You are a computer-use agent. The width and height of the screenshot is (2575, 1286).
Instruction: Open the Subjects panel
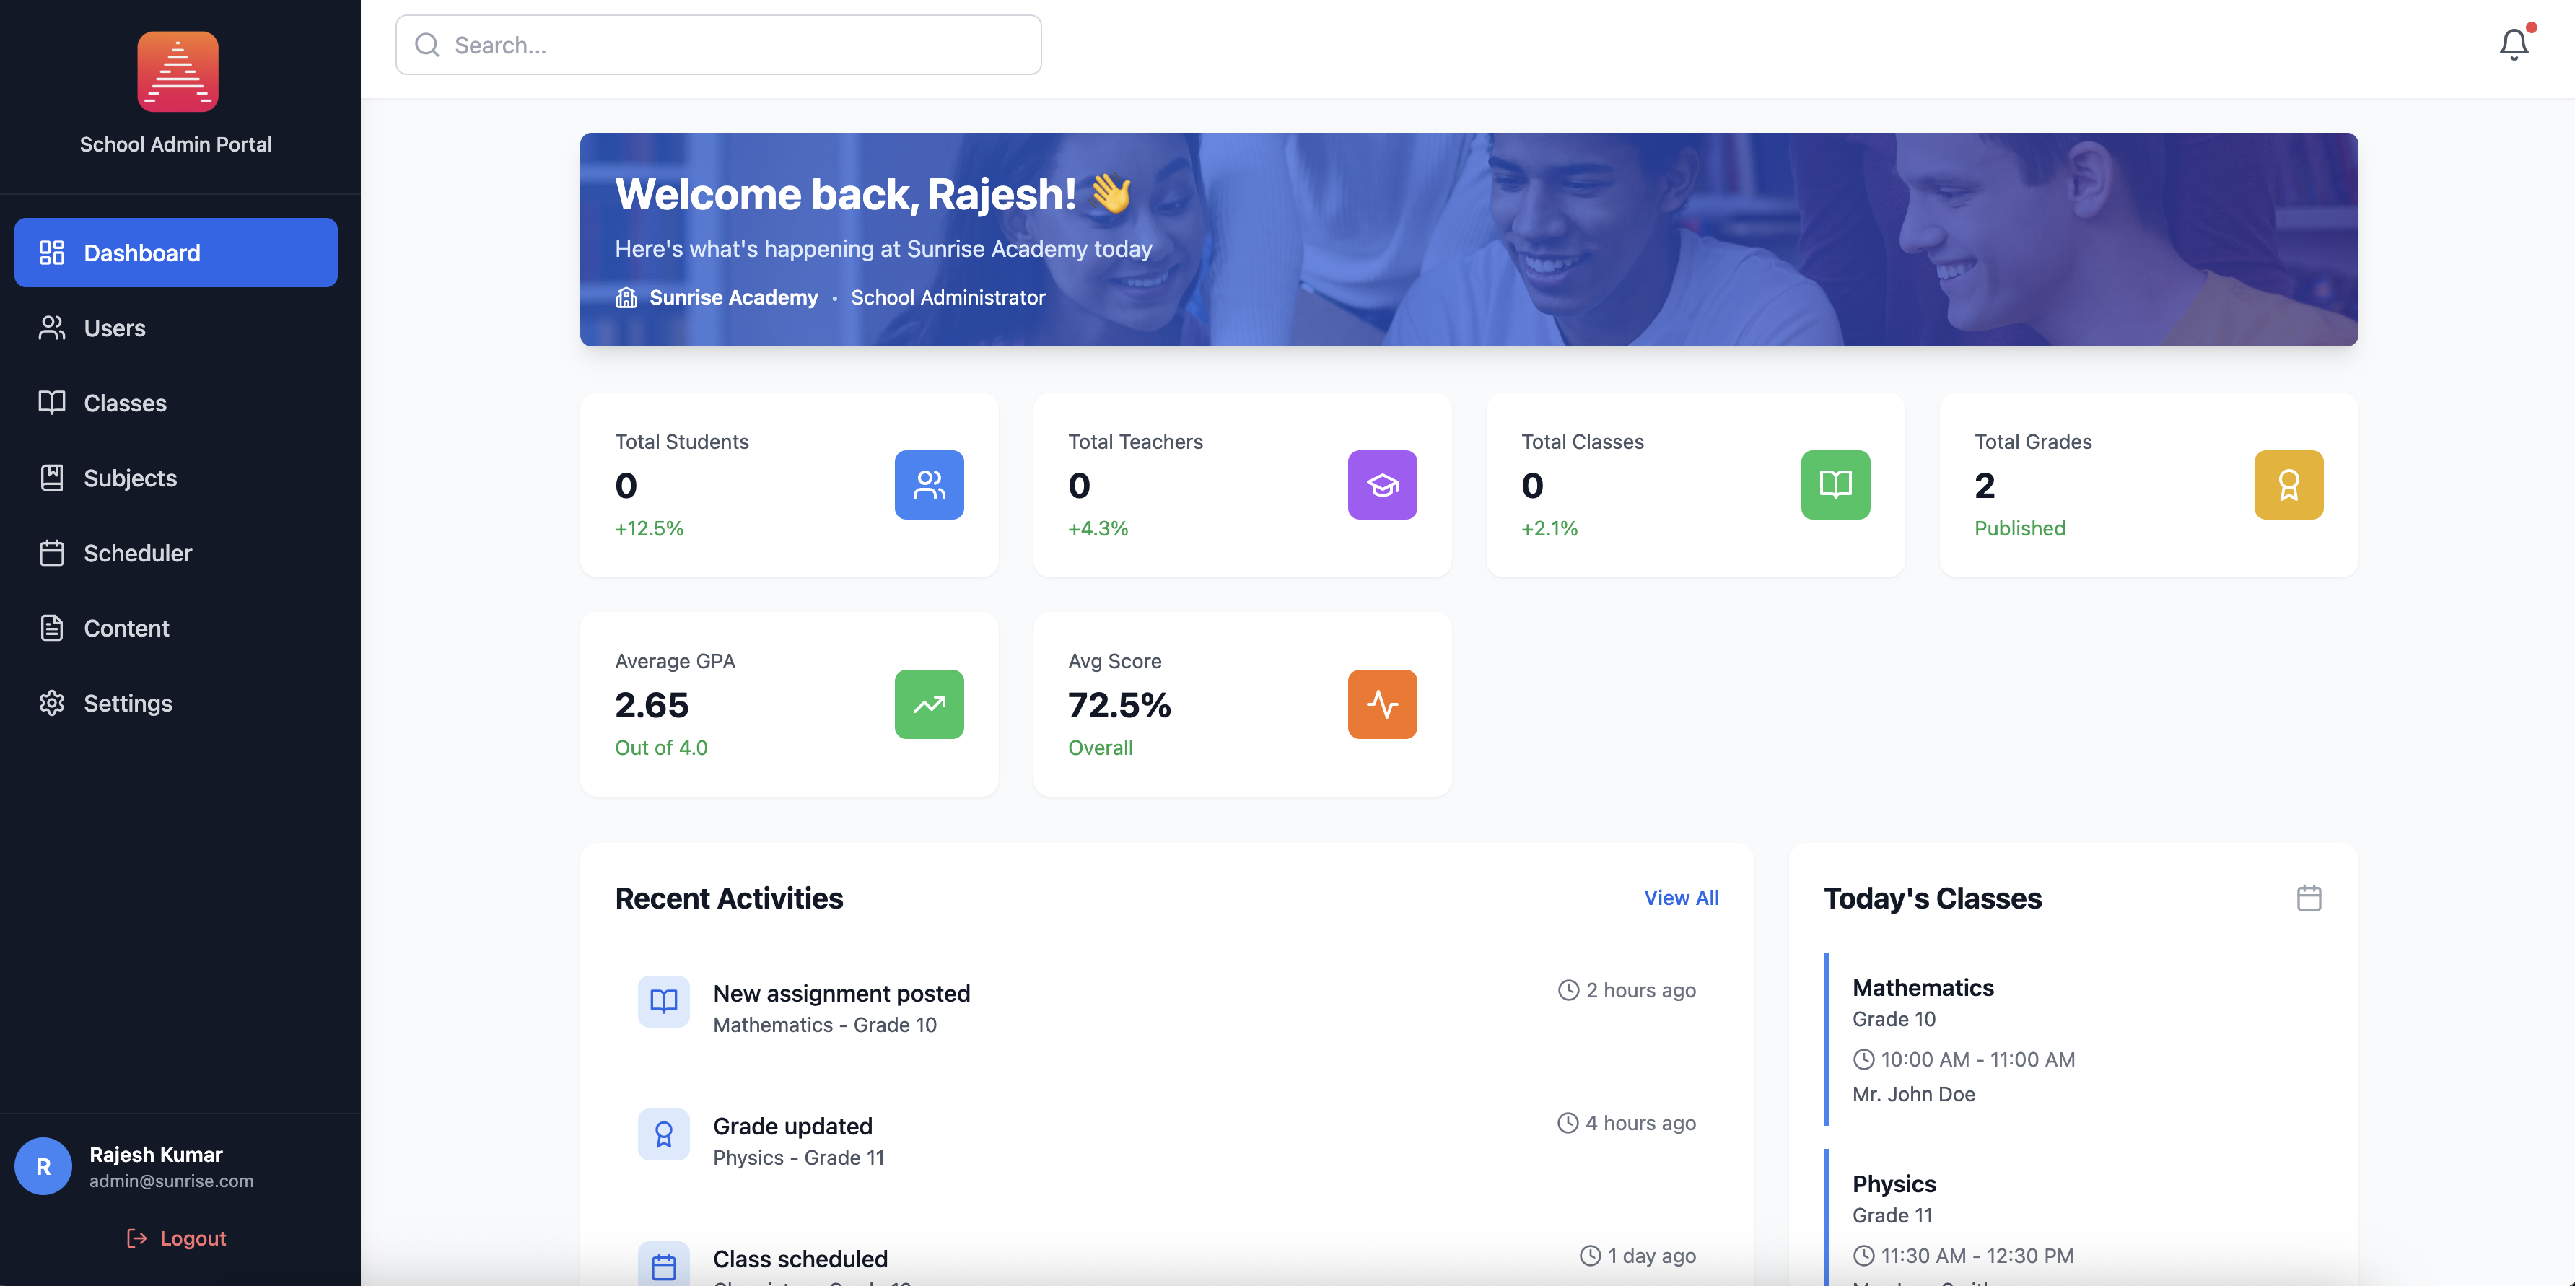point(129,478)
